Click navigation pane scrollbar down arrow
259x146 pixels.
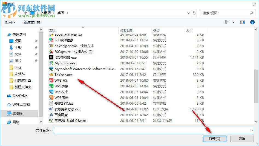(41, 122)
